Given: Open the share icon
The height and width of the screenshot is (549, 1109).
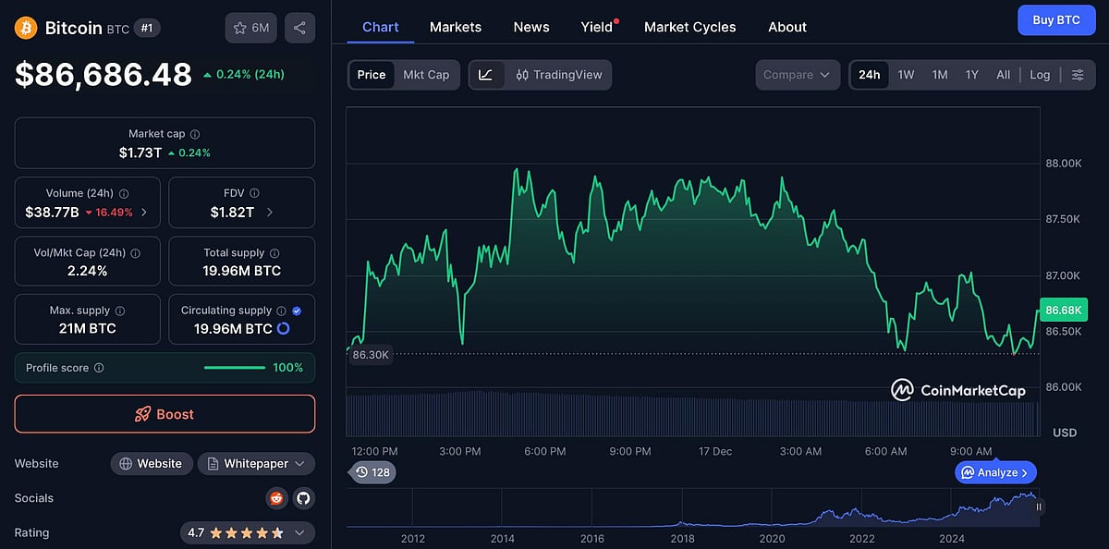Looking at the screenshot, I should coord(299,27).
